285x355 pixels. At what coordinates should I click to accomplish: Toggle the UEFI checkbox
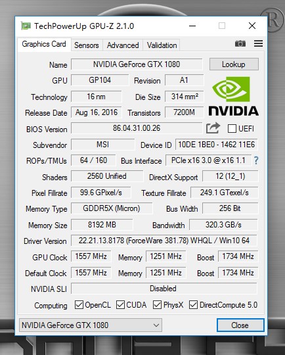point(232,129)
